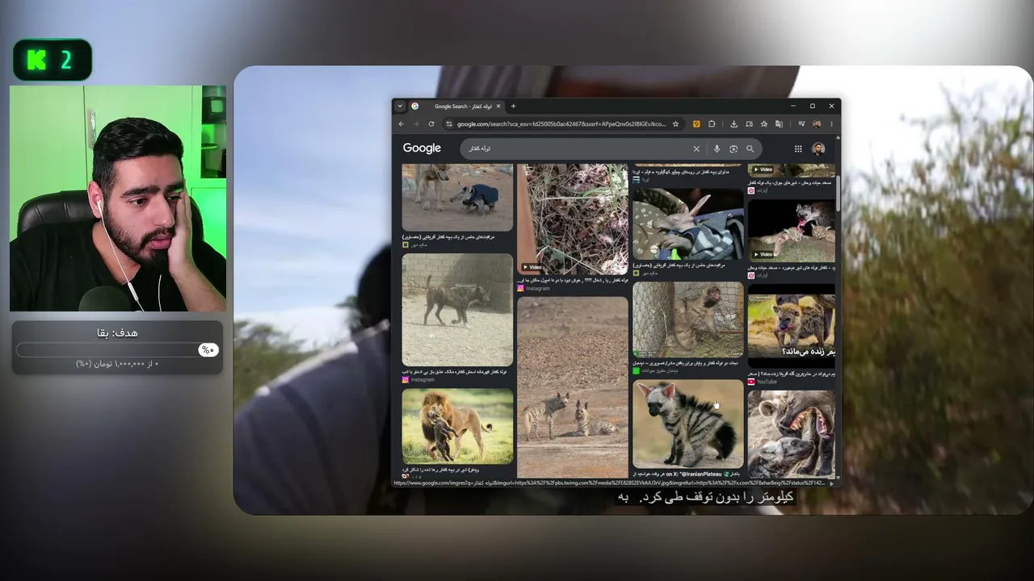
Task: Click the Google logo
Action: (422, 148)
